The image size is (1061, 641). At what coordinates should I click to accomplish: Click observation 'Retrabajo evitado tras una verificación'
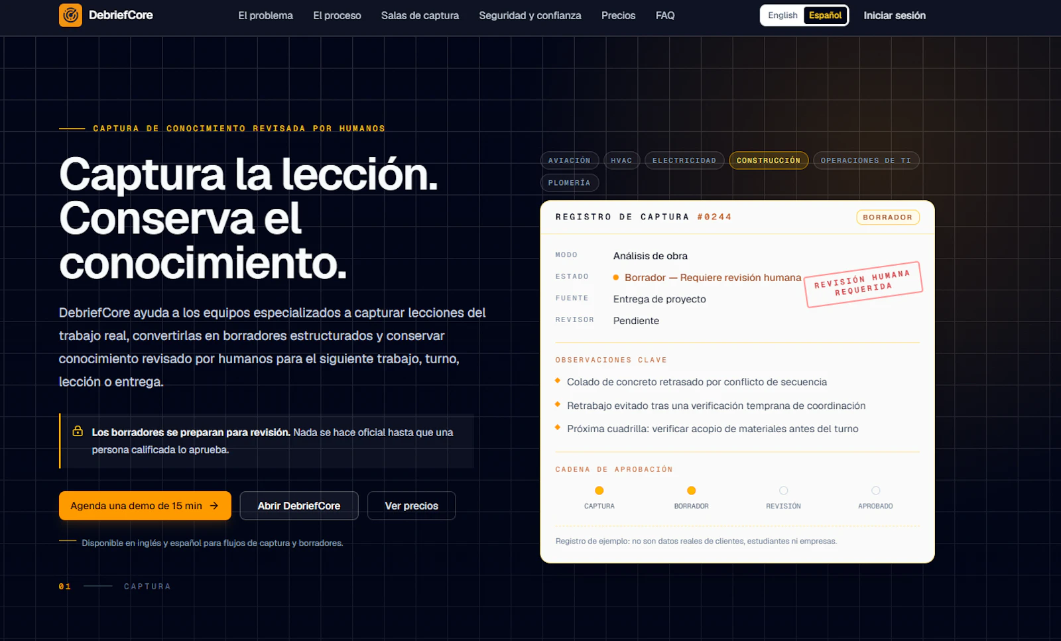(x=716, y=406)
